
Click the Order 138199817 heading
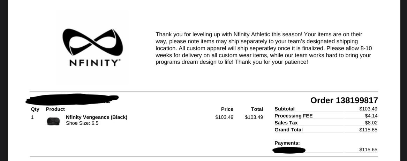pos(344,100)
